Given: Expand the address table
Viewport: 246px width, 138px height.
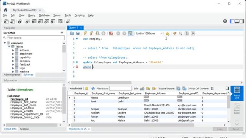Looking at the screenshot, I should coord(13,50).
